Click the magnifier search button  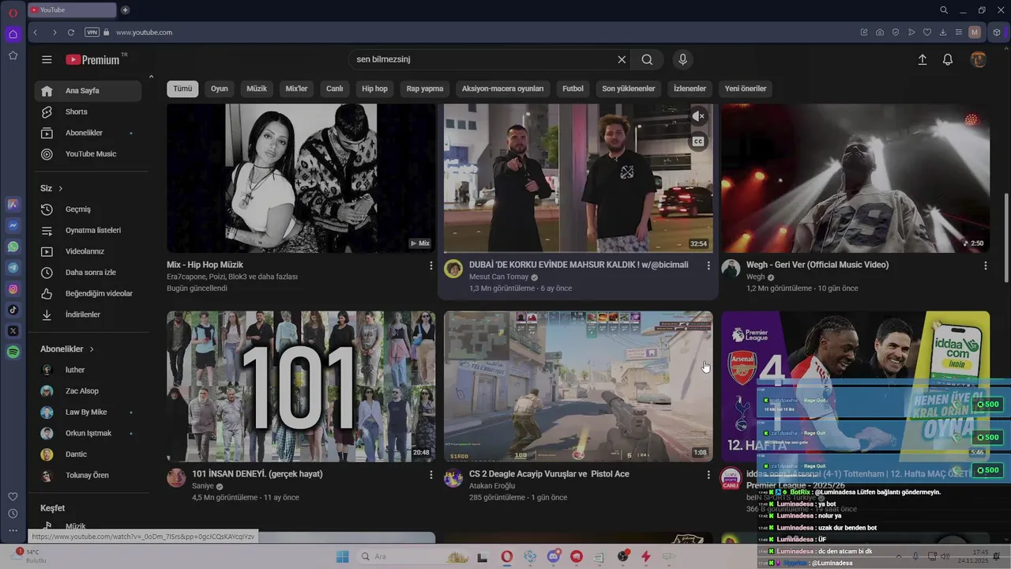click(x=647, y=59)
